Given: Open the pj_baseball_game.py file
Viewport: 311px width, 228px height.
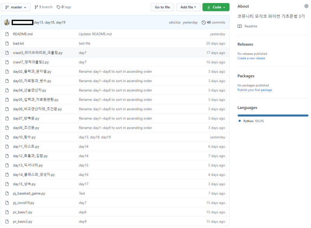Looking at the screenshot, I should tap(29, 193).
